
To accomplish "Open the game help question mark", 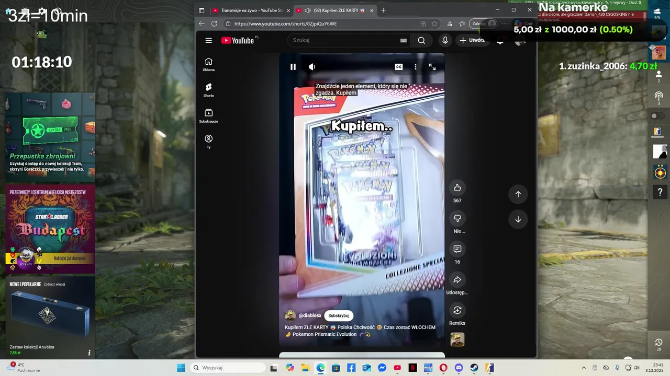I will pos(660,193).
